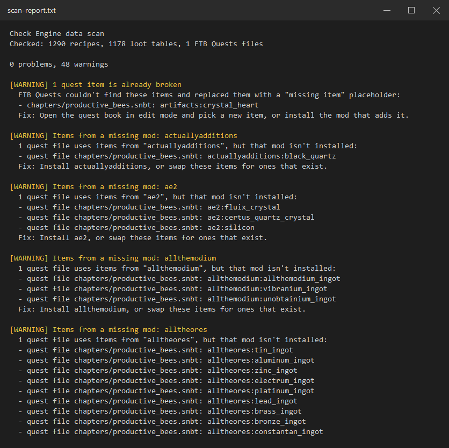Maximize the scan-report.txt window

point(411,10)
